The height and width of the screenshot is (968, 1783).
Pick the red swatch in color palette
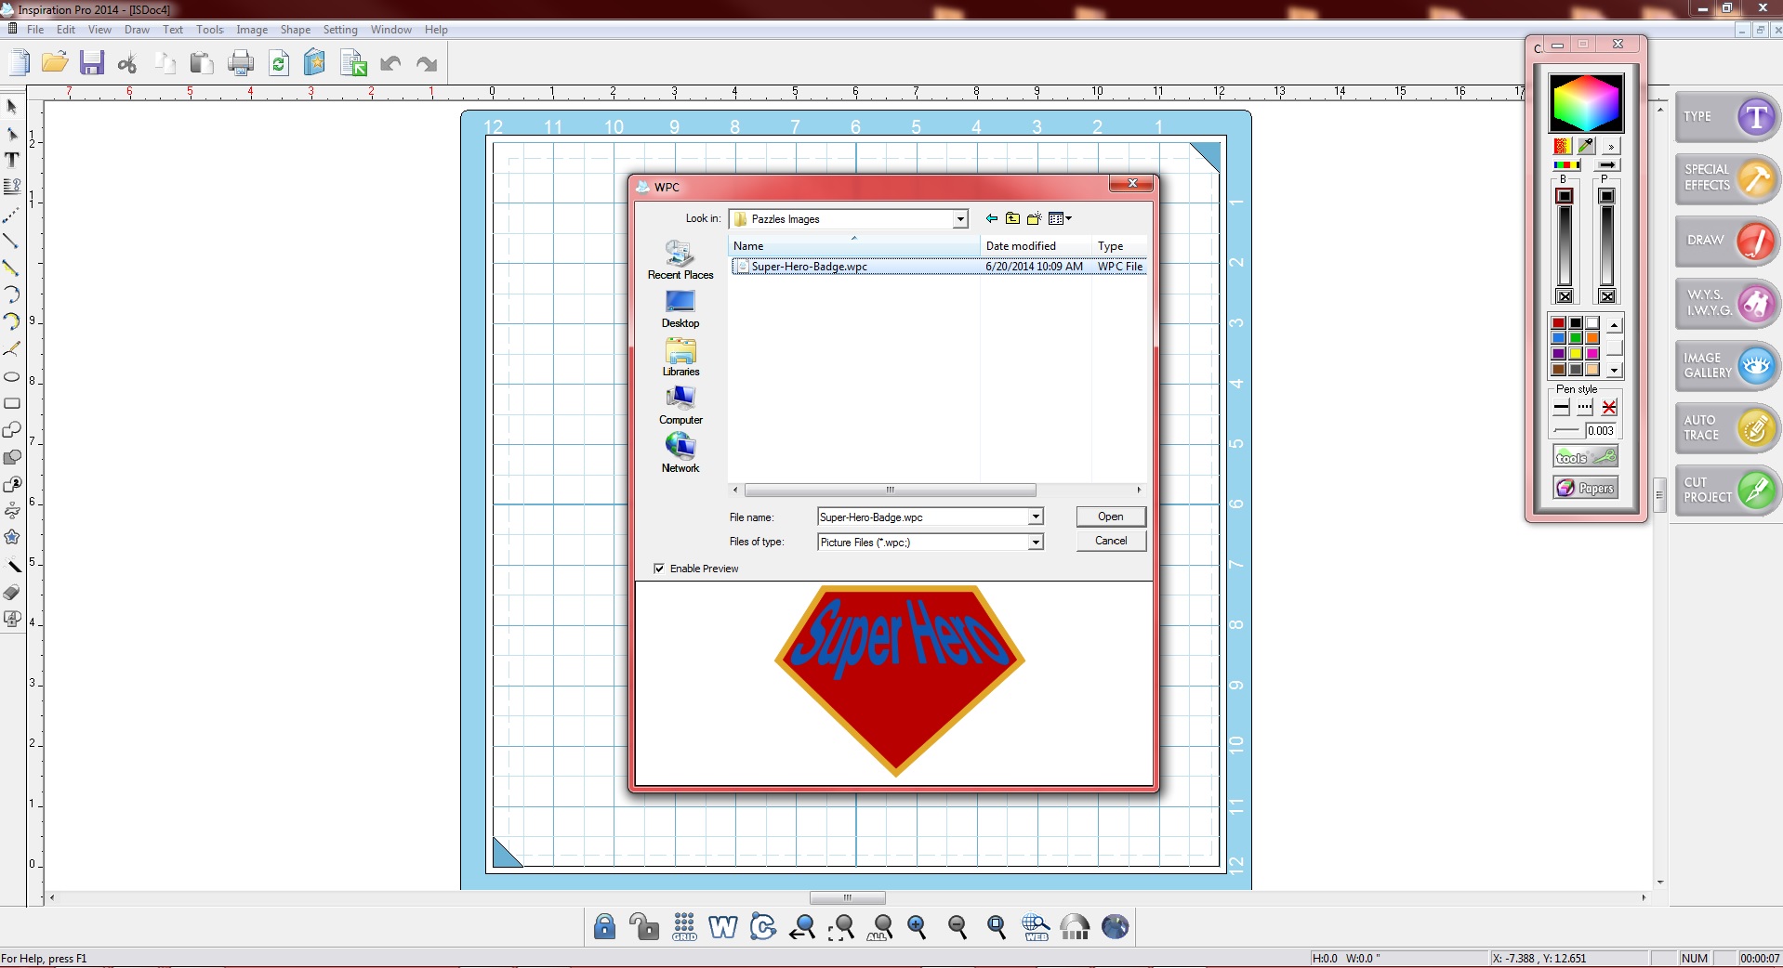point(1559,323)
